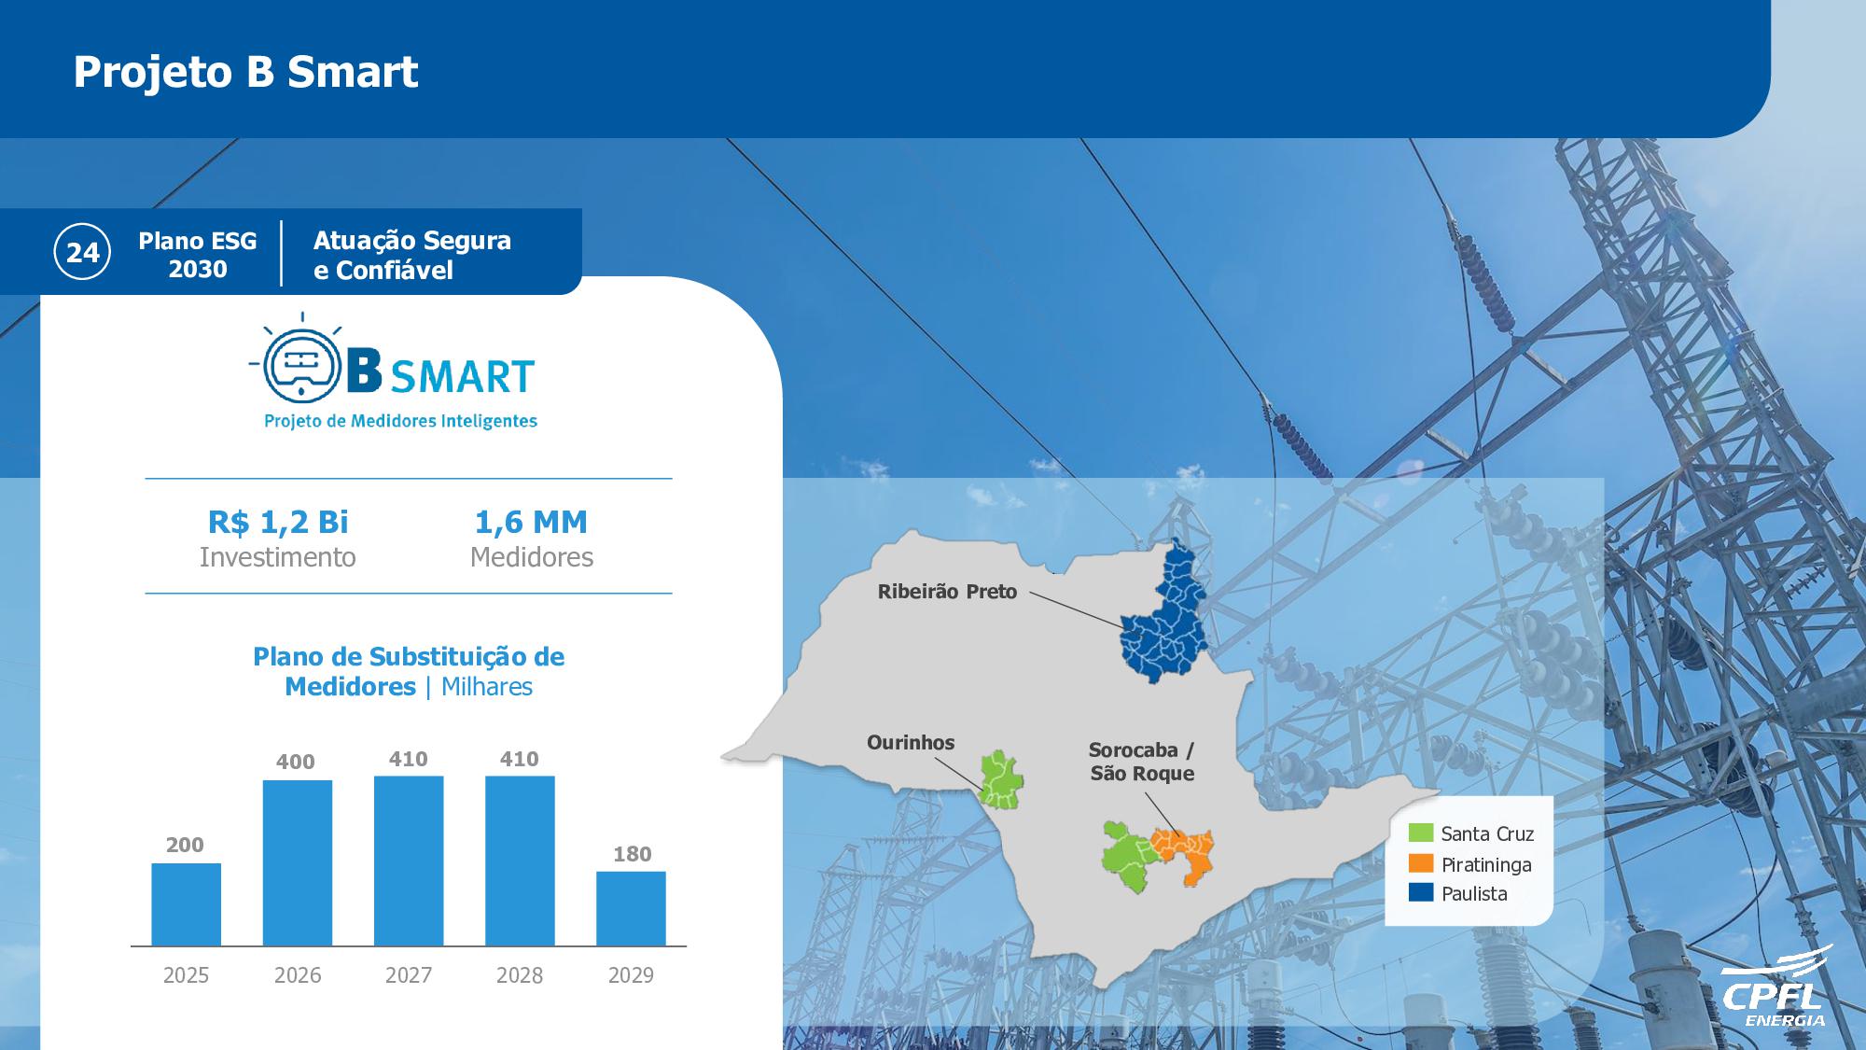Viewport: 1866px width, 1050px height.
Task: Click the Sorocaba / São Roque label
Action: click(x=1141, y=762)
